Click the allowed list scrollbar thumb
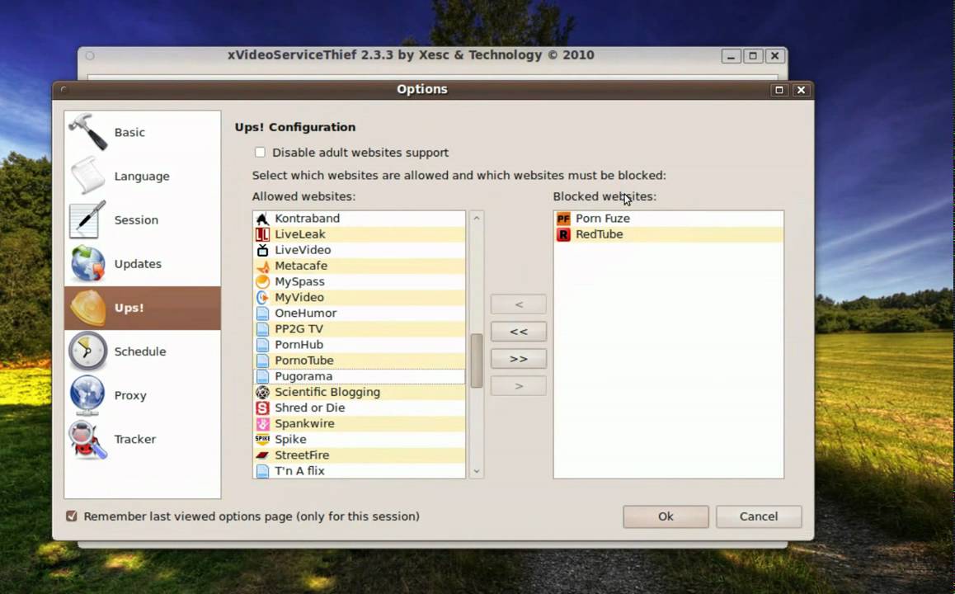This screenshot has width=955, height=594. click(477, 361)
